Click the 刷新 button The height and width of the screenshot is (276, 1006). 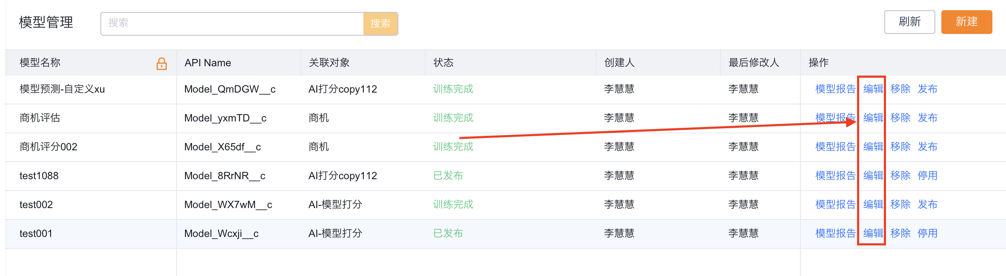(x=909, y=22)
